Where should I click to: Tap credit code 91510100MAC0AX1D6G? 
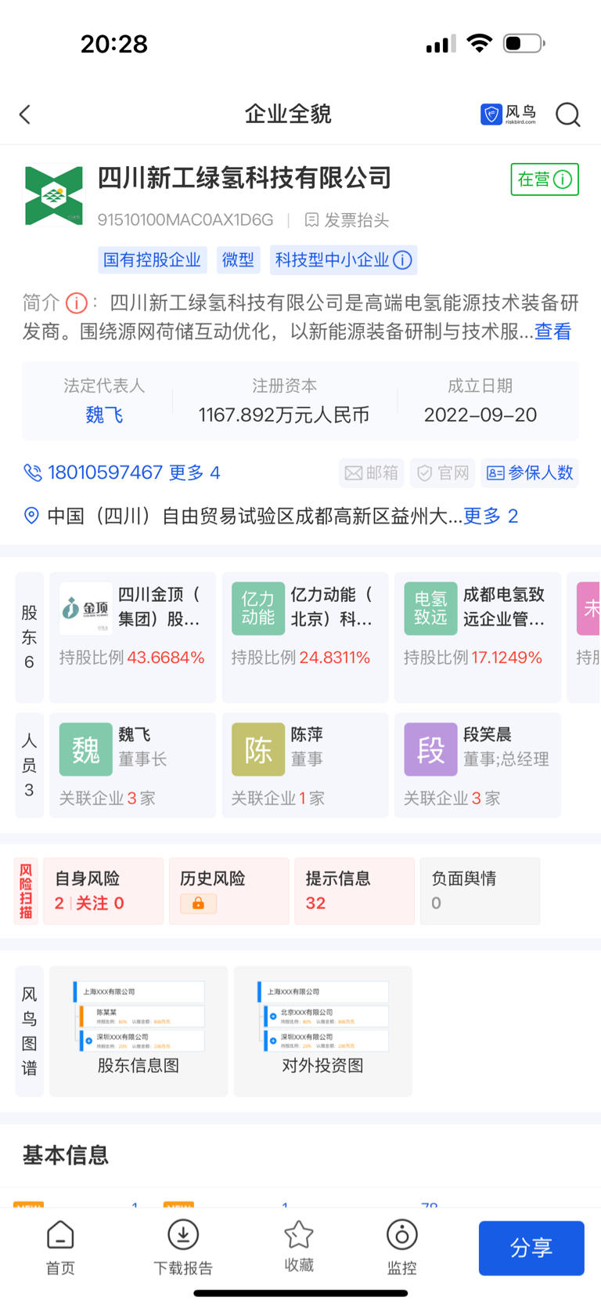[185, 220]
